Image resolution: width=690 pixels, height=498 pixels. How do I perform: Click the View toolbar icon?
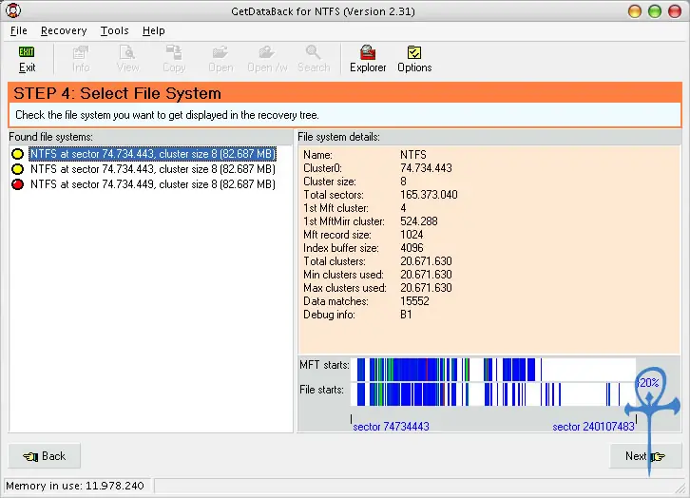(x=127, y=59)
